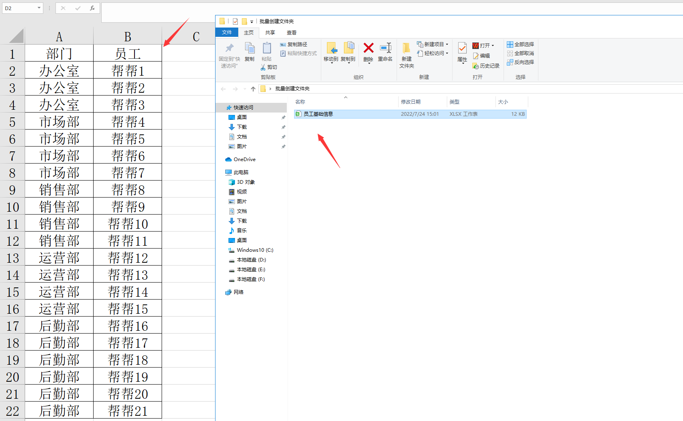Navigate up one folder with up arrow
Screen dimensions: 683x421
tap(253, 89)
